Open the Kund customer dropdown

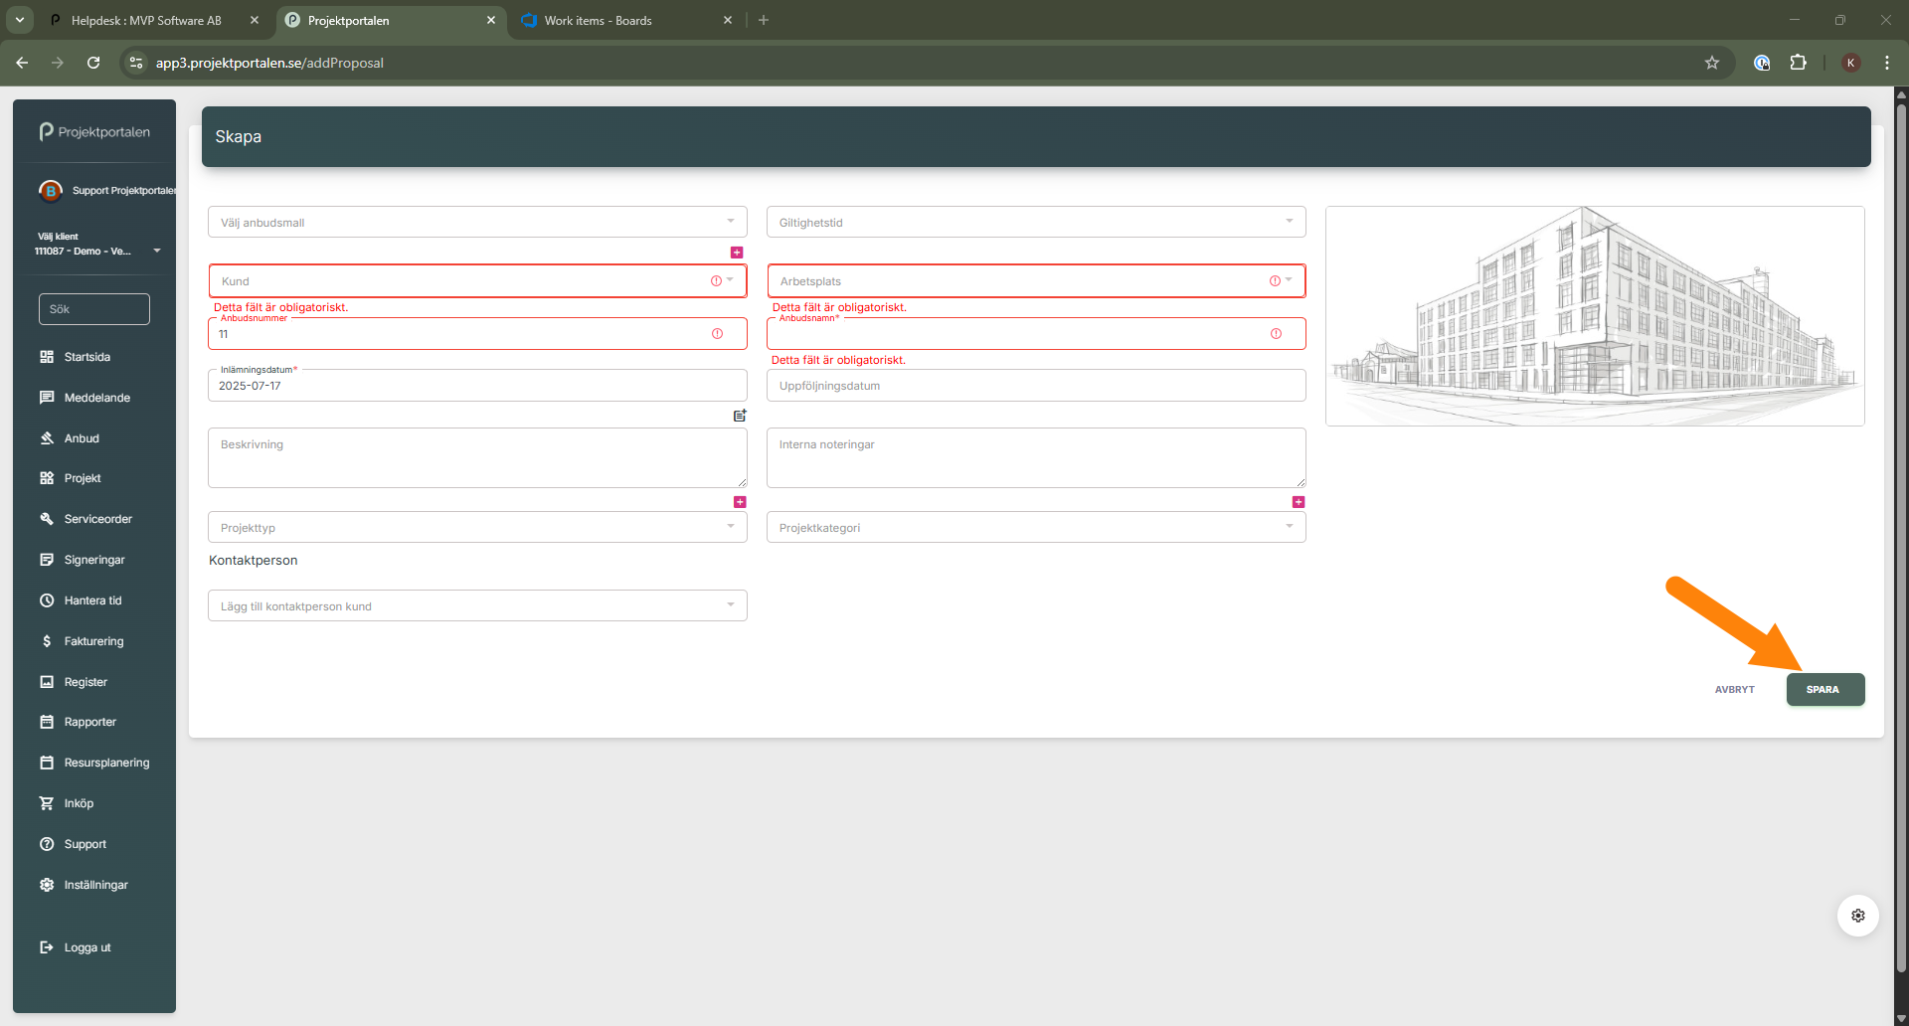pos(477,281)
